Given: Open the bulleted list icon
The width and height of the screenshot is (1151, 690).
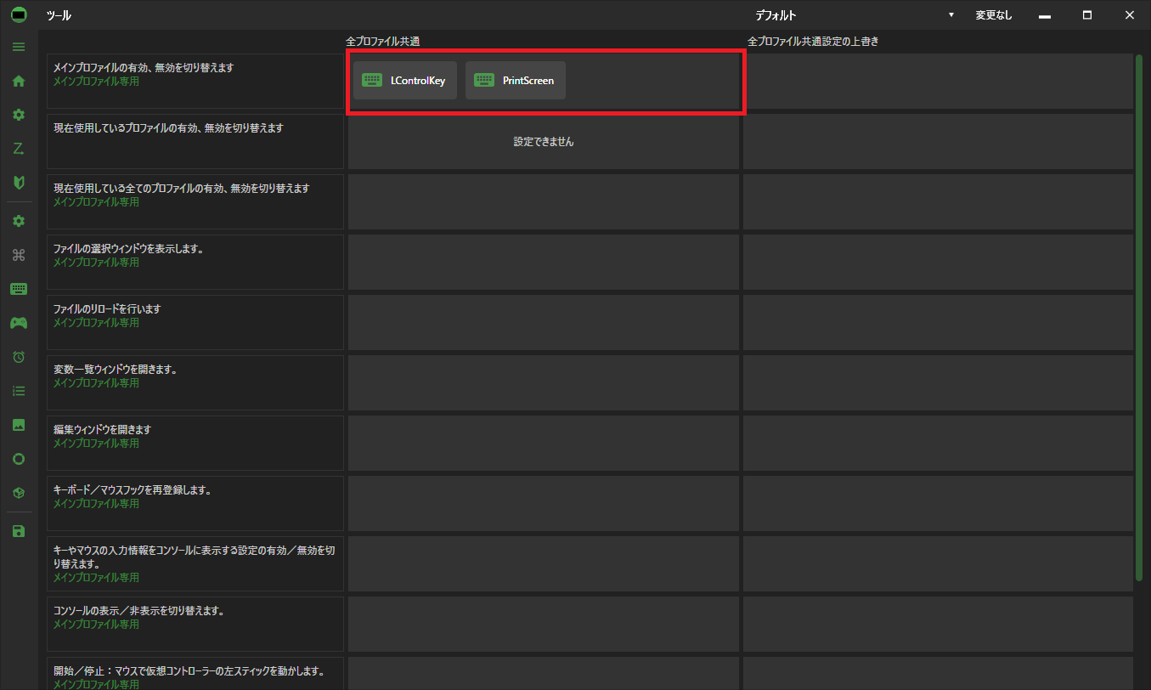Looking at the screenshot, I should pyautogui.click(x=19, y=391).
